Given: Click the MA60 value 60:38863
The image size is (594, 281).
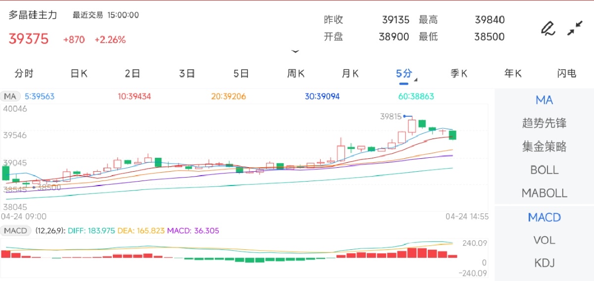Looking at the screenshot, I should coord(416,96).
